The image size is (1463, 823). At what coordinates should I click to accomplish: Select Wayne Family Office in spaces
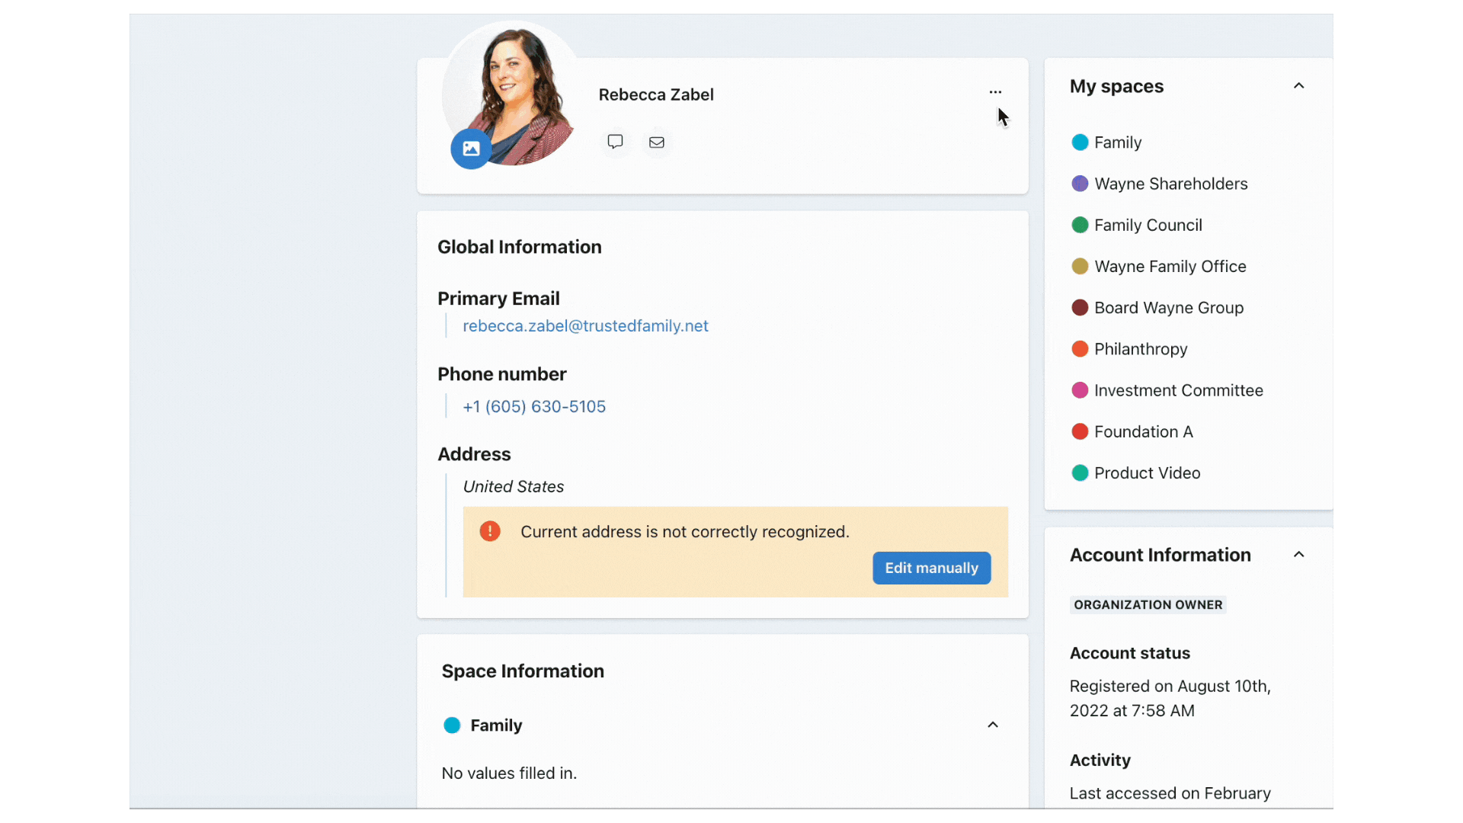1170,265
